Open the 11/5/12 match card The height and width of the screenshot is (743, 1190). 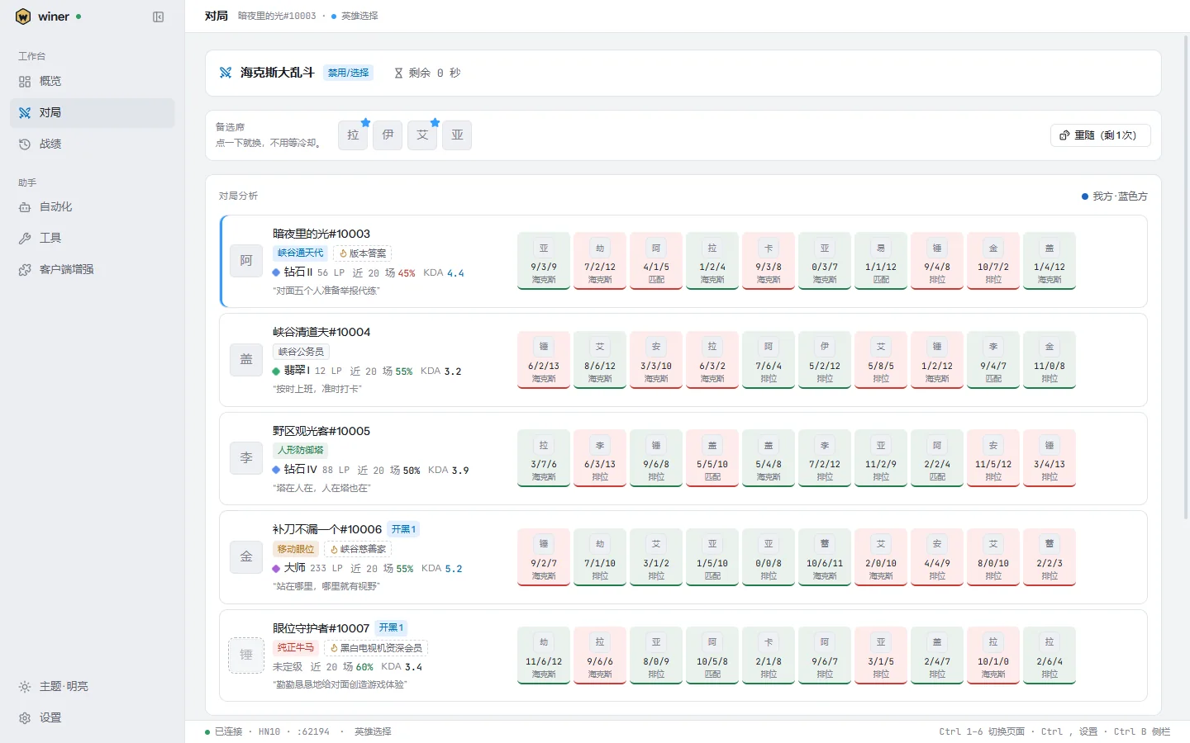click(993, 457)
